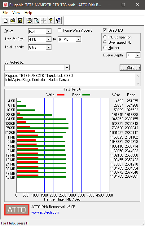Open the Help menu
The height and width of the screenshot is (226, 145).
coord(28,13)
